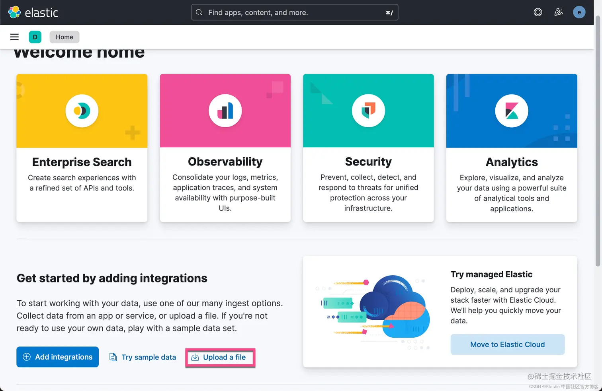Open the Analytics card title
Image resolution: width=602 pixels, height=391 pixels.
pos(512,162)
